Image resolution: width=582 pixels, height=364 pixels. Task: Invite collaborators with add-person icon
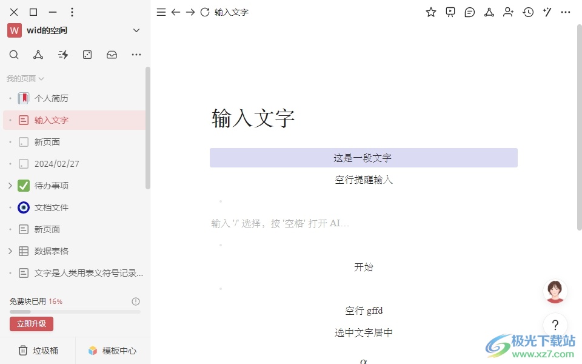[508, 12]
